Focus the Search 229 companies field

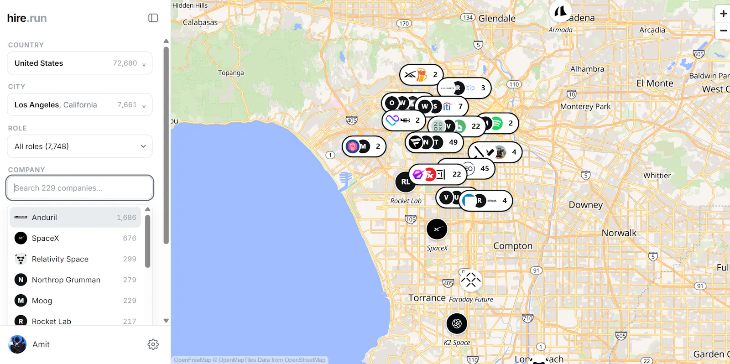point(80,188)
